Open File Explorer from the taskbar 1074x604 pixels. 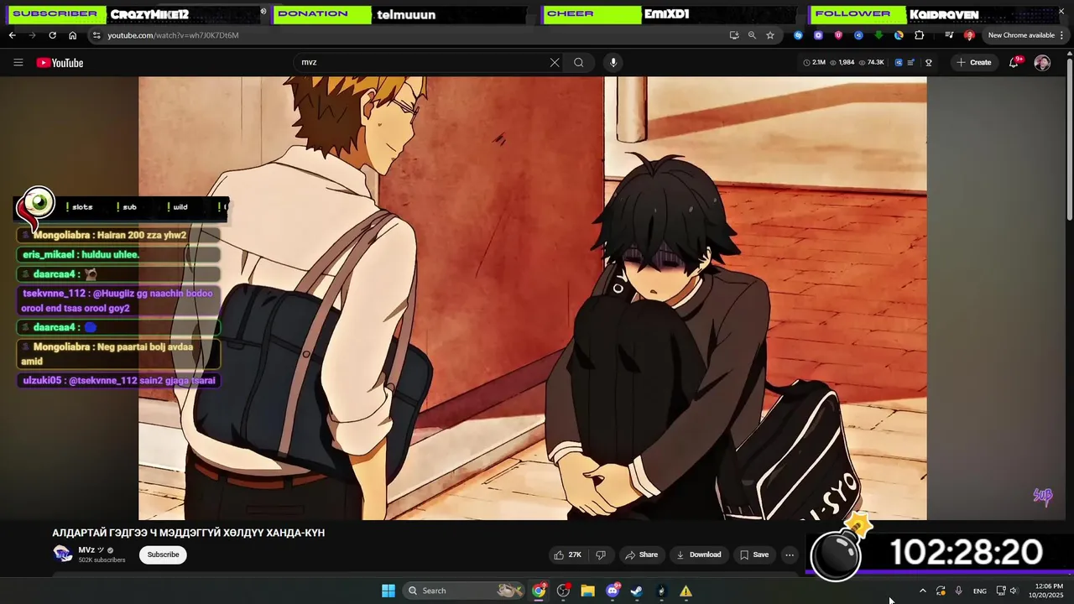pyautogui.click(x=587, y=591)
